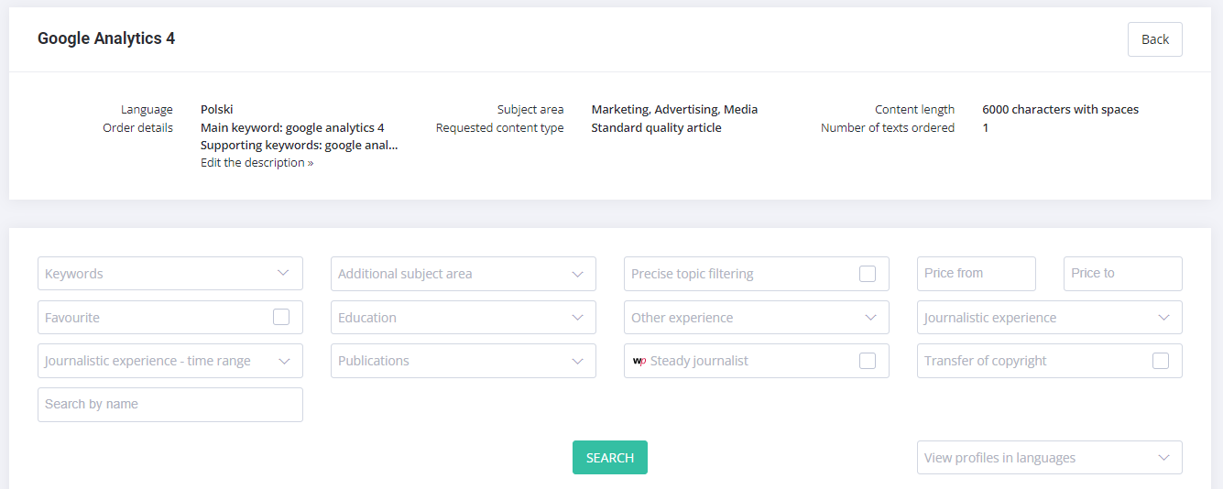Click the Requested content type label

[x=500, y=127]
